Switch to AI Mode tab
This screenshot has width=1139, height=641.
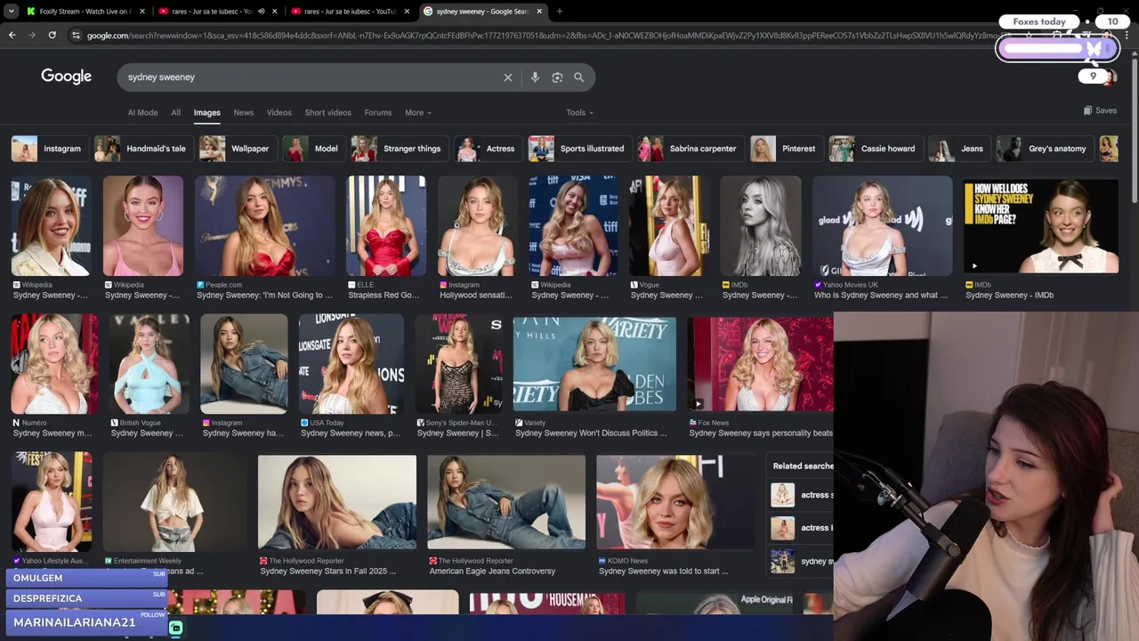coord(142,113)
